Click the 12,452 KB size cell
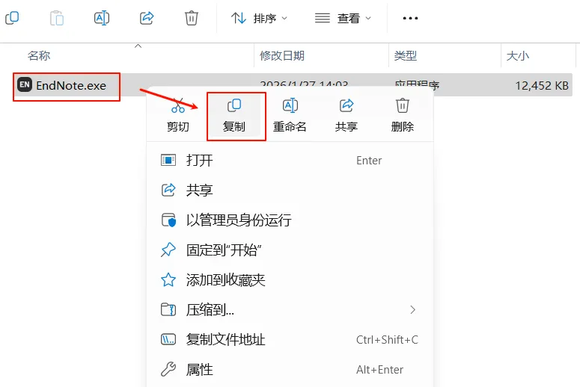This screenshot has width=580, height=387. (542, 86)
